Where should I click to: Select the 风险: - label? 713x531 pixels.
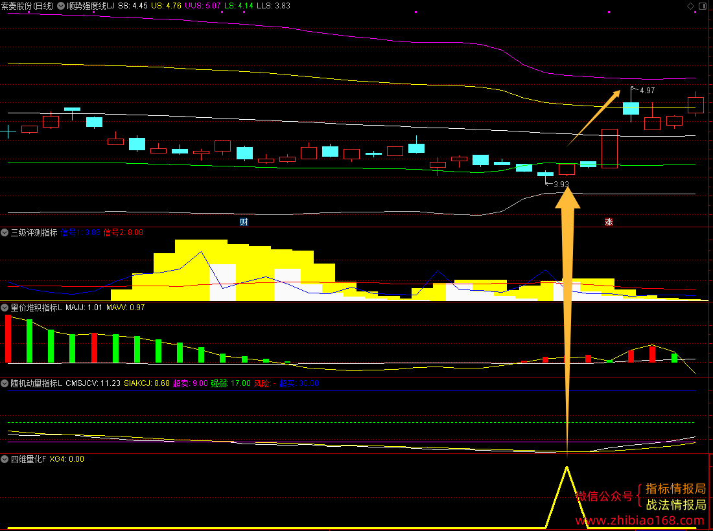coord(264,383)
